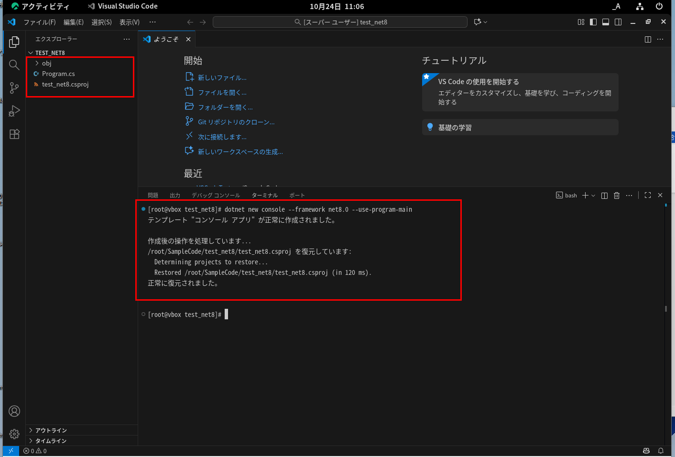Split the terminal panel
The image size is (675, 457).
click(604, 196)
